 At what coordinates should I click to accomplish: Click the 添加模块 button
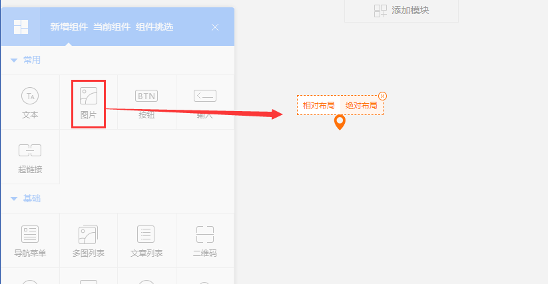401,11
